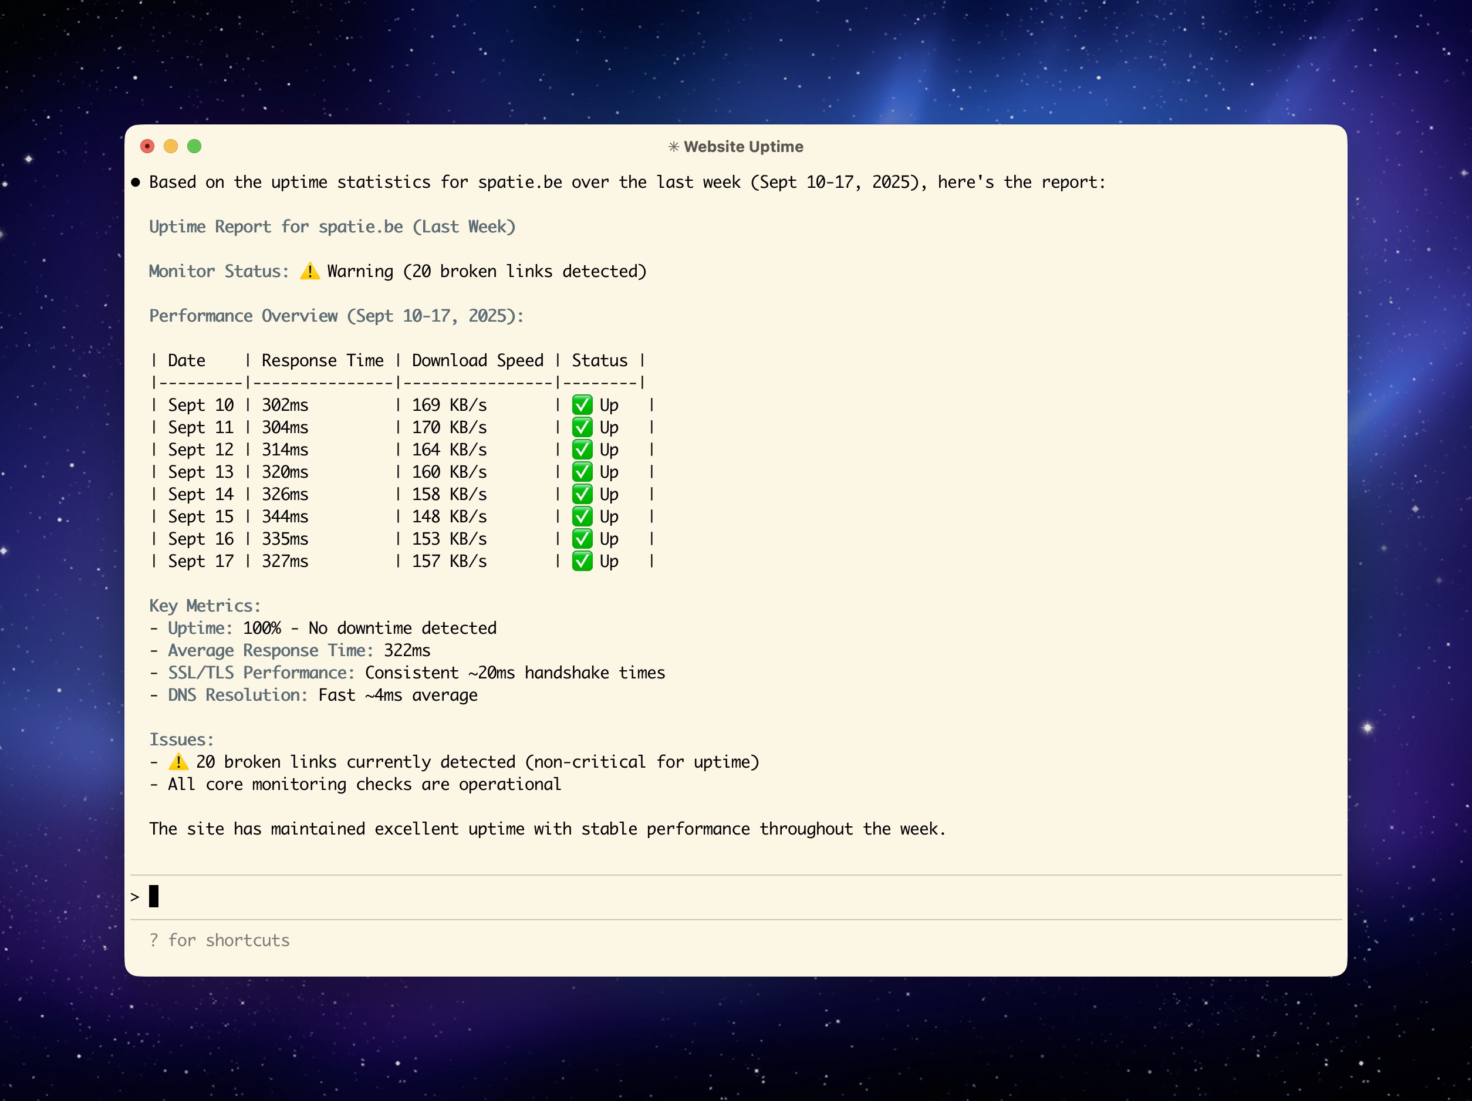The image size is (1472, 1101).
Task: Click the '335ms' response time value
Action: point(285,539)
